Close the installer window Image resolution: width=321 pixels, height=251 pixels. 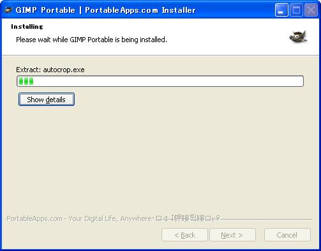311,10
